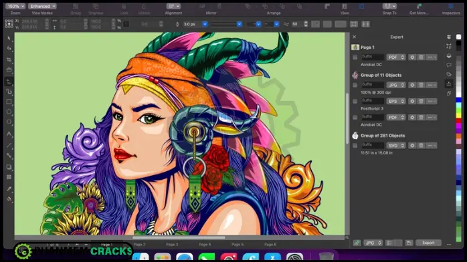Select the Ellipse tool
This screenshot has height=262, width=467.
coord(9,112)
